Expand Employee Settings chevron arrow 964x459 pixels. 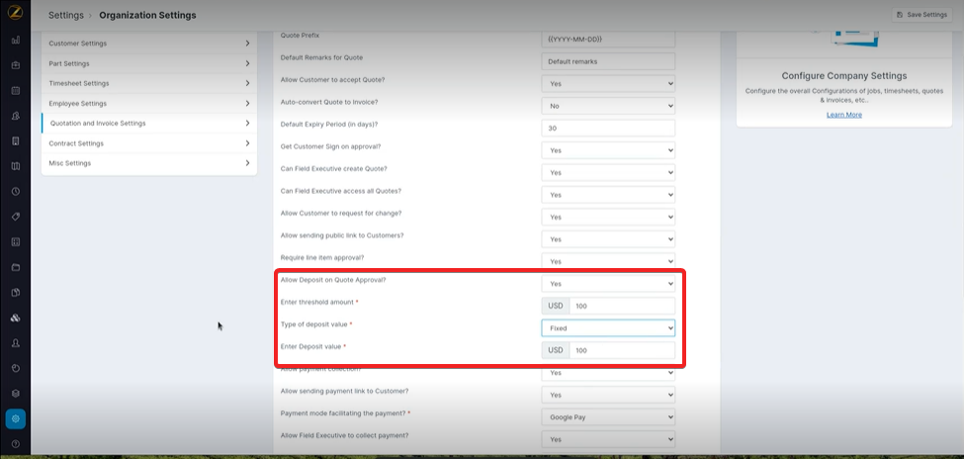(x=247, y=103)
